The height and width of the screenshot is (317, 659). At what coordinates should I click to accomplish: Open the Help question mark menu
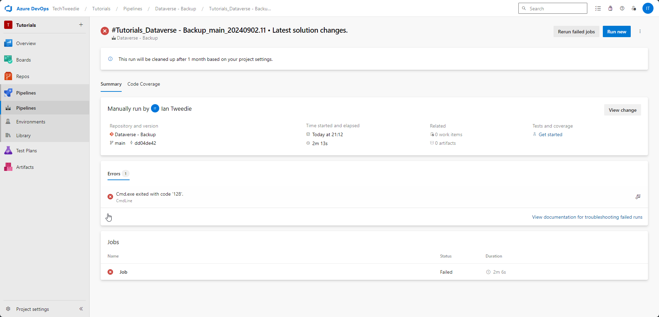[x=622, y=8]
